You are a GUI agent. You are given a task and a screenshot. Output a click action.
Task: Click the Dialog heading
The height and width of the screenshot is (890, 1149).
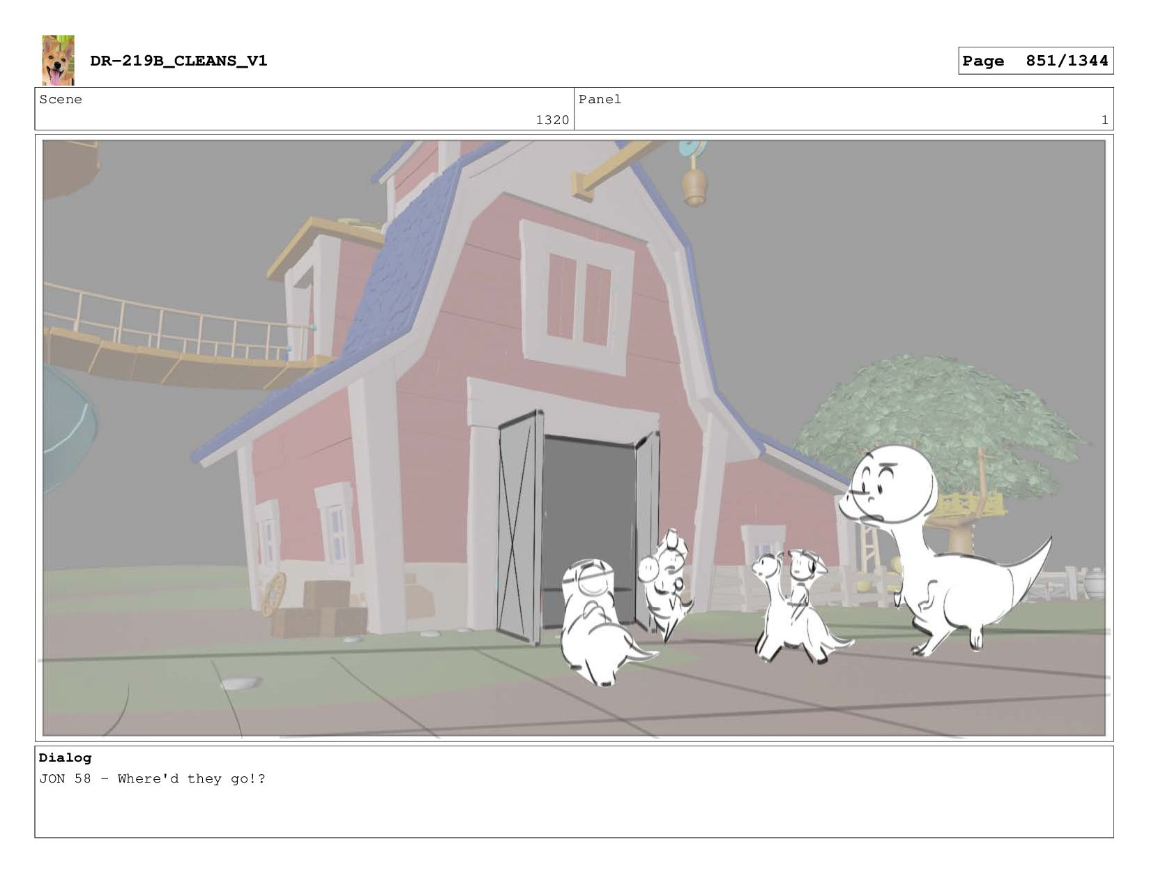(x=65, y=757)
